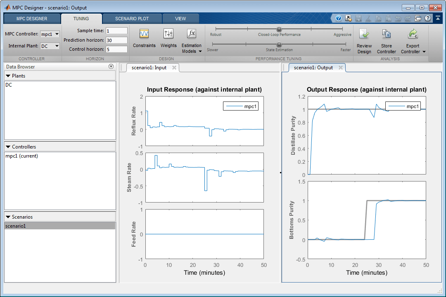Switch to the Scenario Plot tab

(132, 19)
